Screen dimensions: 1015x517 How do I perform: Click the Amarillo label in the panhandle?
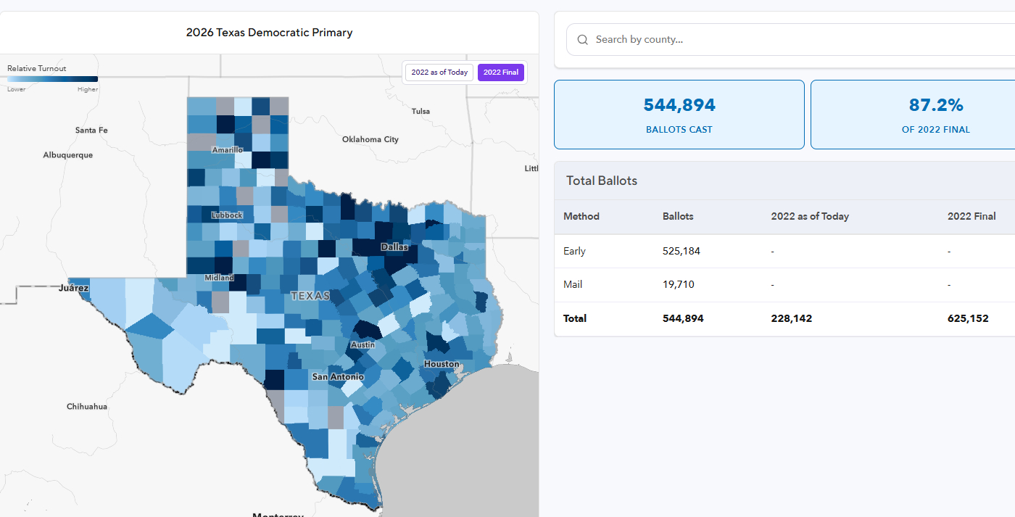tap(226, 150)
